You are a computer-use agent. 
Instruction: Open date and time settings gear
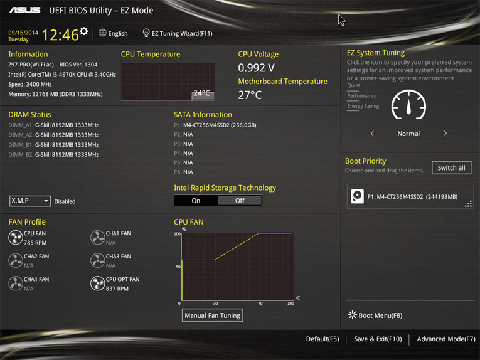pyautogui.click(x=84, y=31)
